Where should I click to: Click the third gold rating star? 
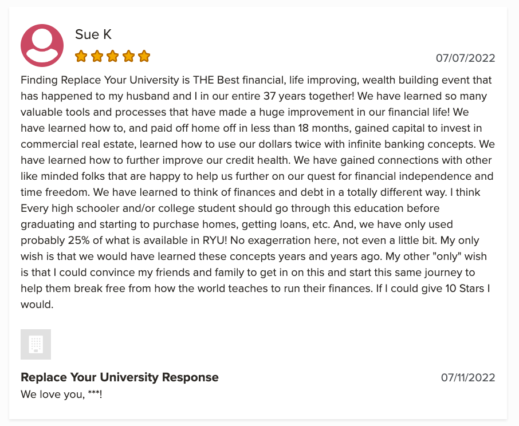112,56
